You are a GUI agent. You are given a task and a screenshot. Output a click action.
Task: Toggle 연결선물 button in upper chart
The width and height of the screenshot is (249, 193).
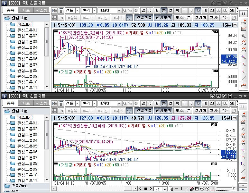[x=143, y=17]
